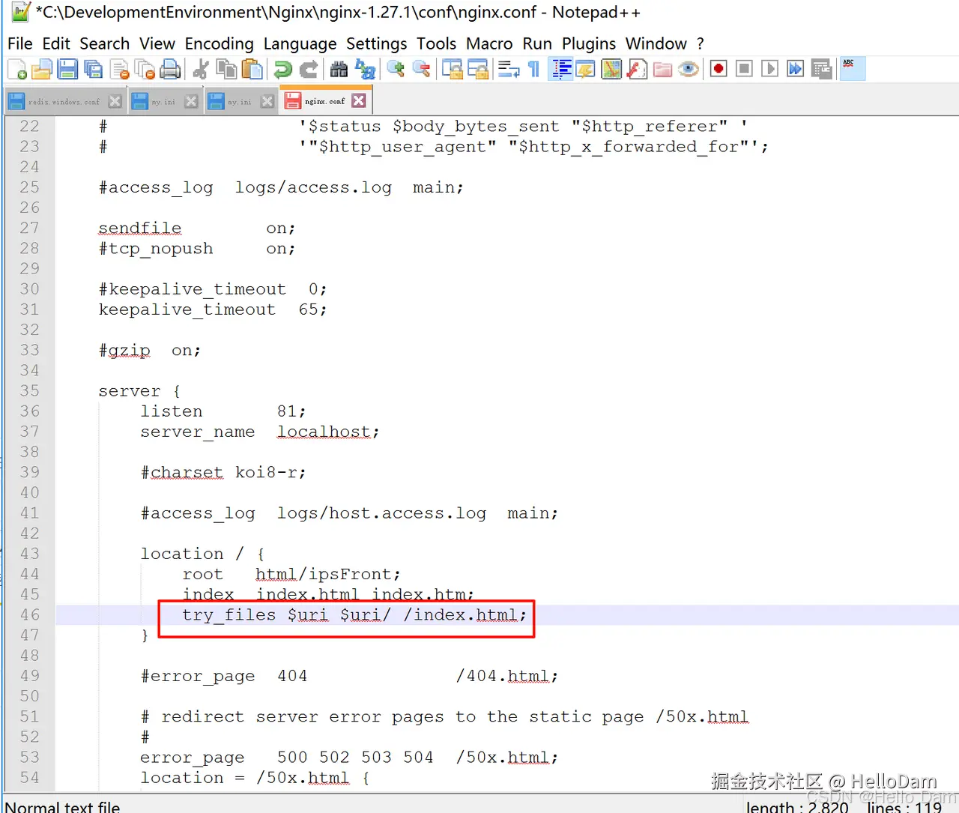Toggle show all characters pilcrow icon
This screenshot has width=959, height=813.
tap(533, 70)
